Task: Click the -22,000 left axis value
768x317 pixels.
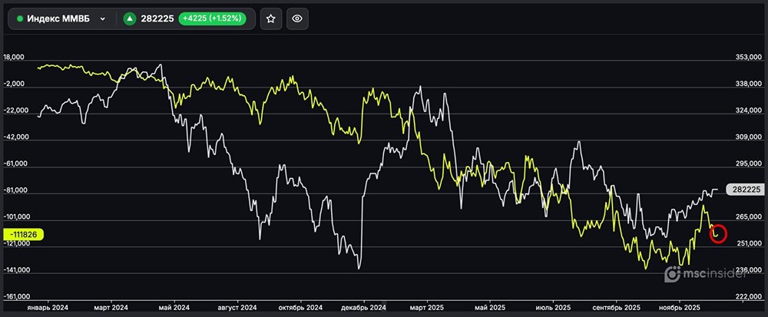Action: pos(15,111)
